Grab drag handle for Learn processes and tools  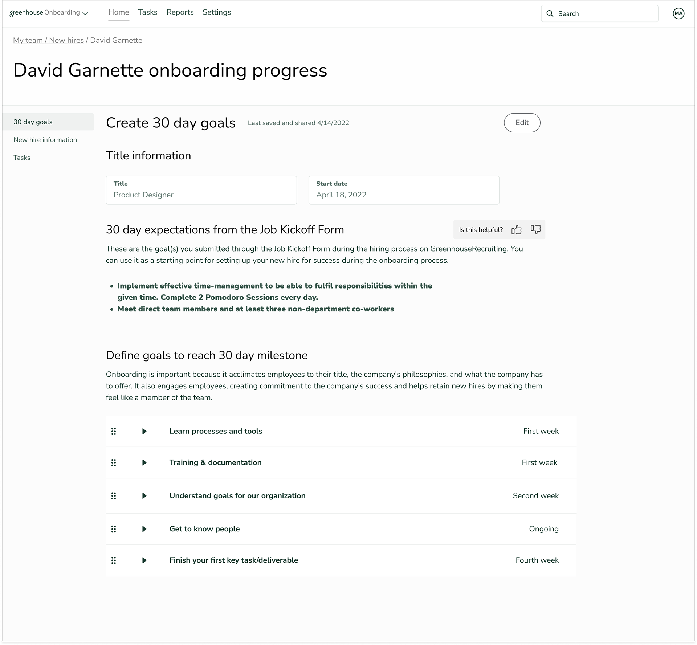(x=114, y=431)
